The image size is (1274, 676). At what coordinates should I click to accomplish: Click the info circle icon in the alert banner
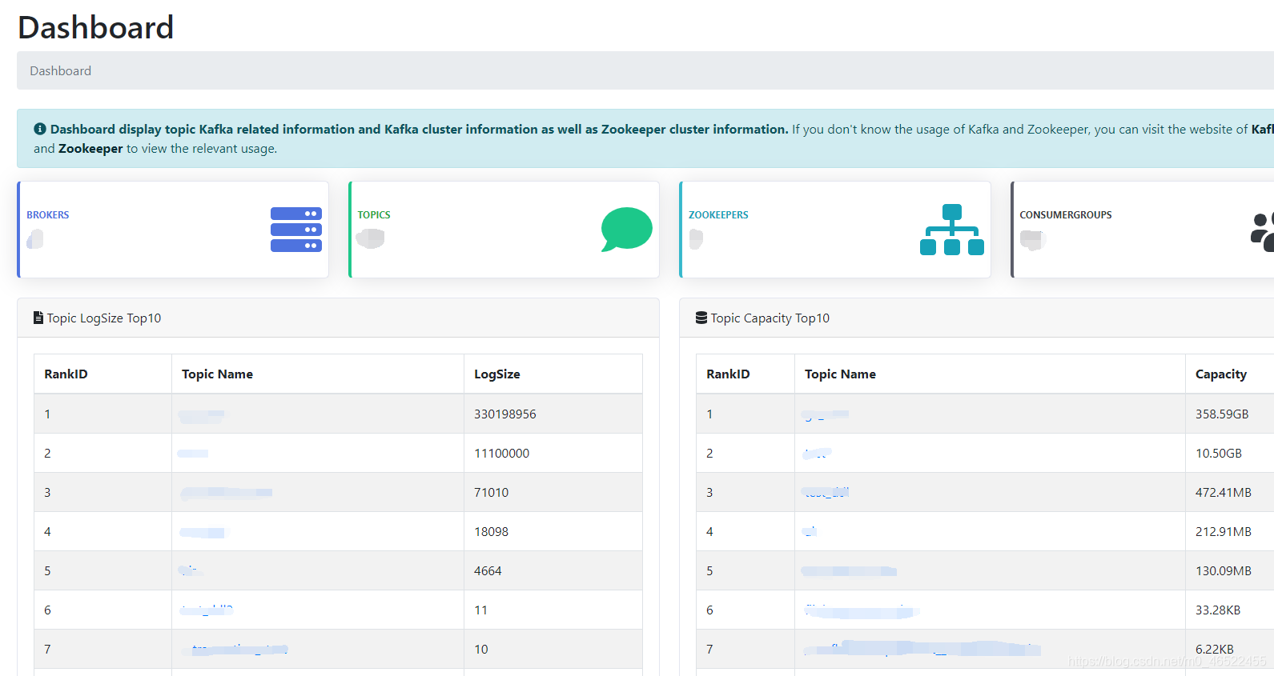click(x=40, y=129)
